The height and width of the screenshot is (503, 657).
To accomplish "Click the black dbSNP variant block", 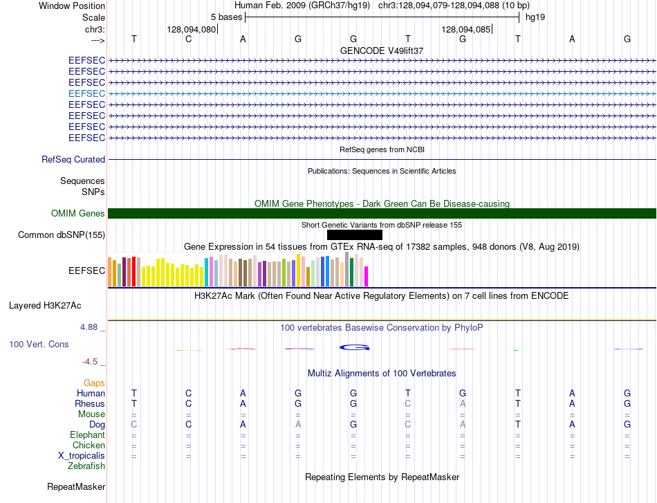I will click(x=355, y=235).
